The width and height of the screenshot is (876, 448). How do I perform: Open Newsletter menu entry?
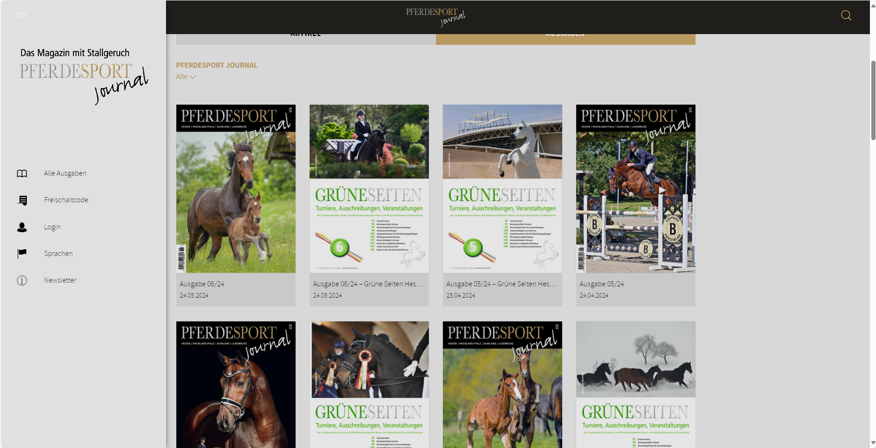(60, 280)
